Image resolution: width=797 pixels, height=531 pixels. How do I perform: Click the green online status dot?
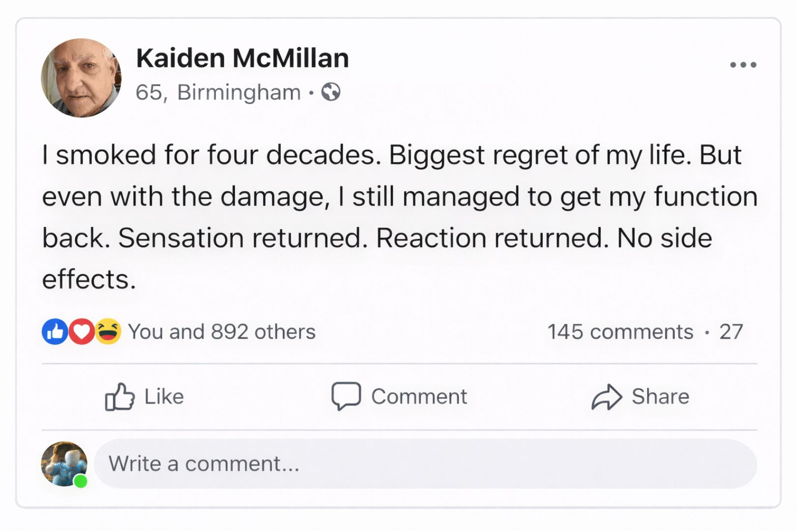pyautogui.click(x=81, y=481)
